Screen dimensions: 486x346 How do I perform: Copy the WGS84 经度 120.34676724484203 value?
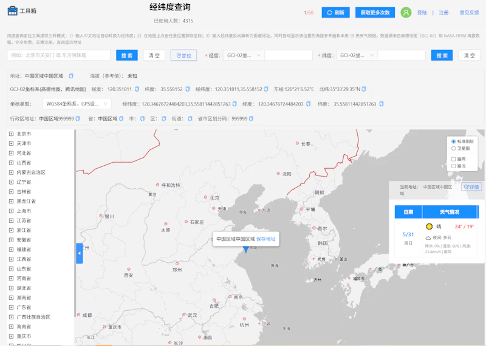(309, 104)
